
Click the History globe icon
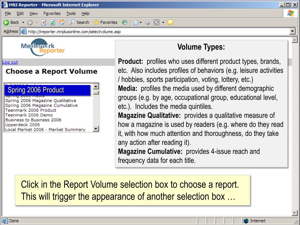[125, 23]
